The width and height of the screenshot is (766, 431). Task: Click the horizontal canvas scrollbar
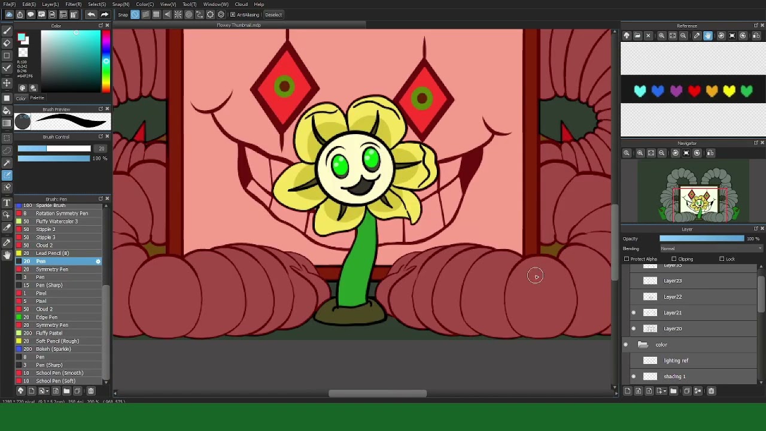coord(378,394)
